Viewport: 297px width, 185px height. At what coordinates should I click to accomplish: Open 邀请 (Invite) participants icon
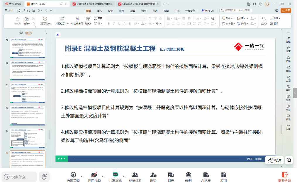tap(153, 177)
